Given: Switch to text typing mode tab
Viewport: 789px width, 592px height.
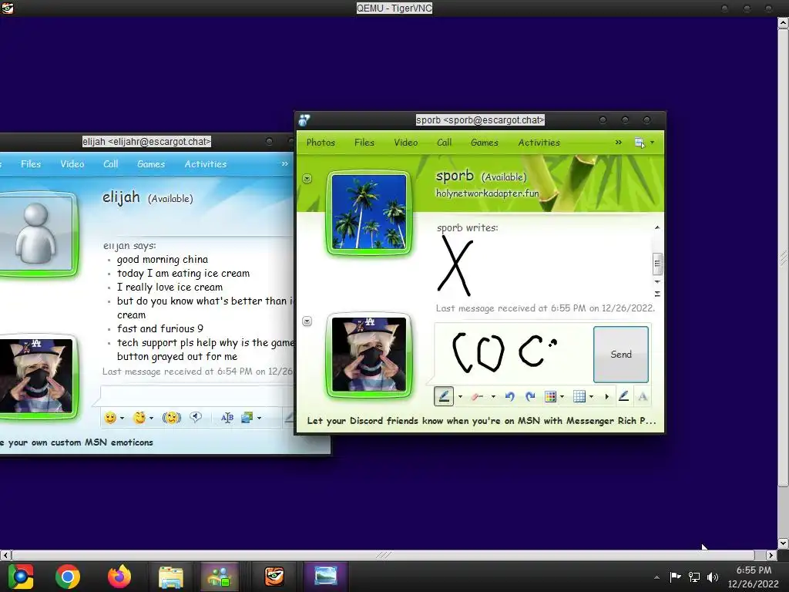Looking at the screenshot, I should (x=643, y=397).
